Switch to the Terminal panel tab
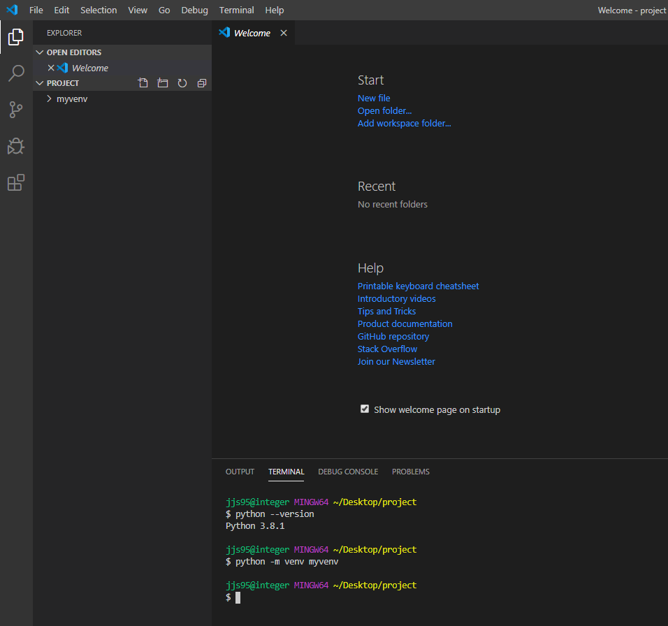 tap(286, 472)
